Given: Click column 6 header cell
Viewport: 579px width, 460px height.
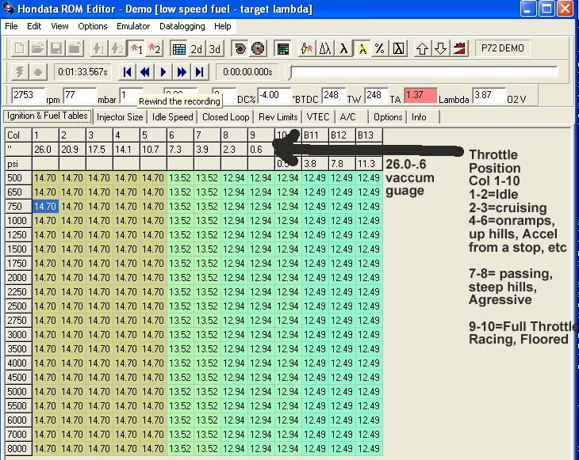Looking at the screenshot, I should pos(180,135).
